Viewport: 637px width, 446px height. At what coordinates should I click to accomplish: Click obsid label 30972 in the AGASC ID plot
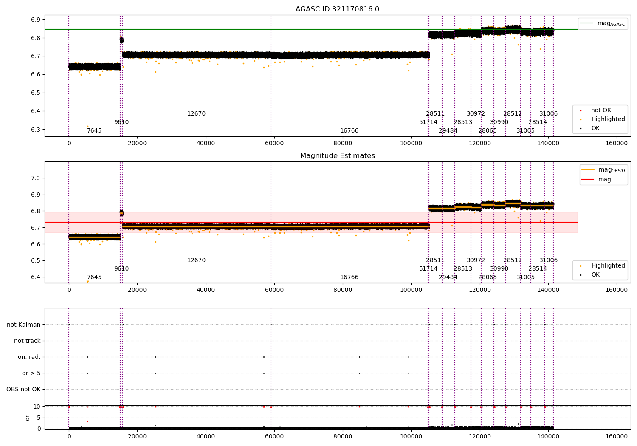point(476,114)
